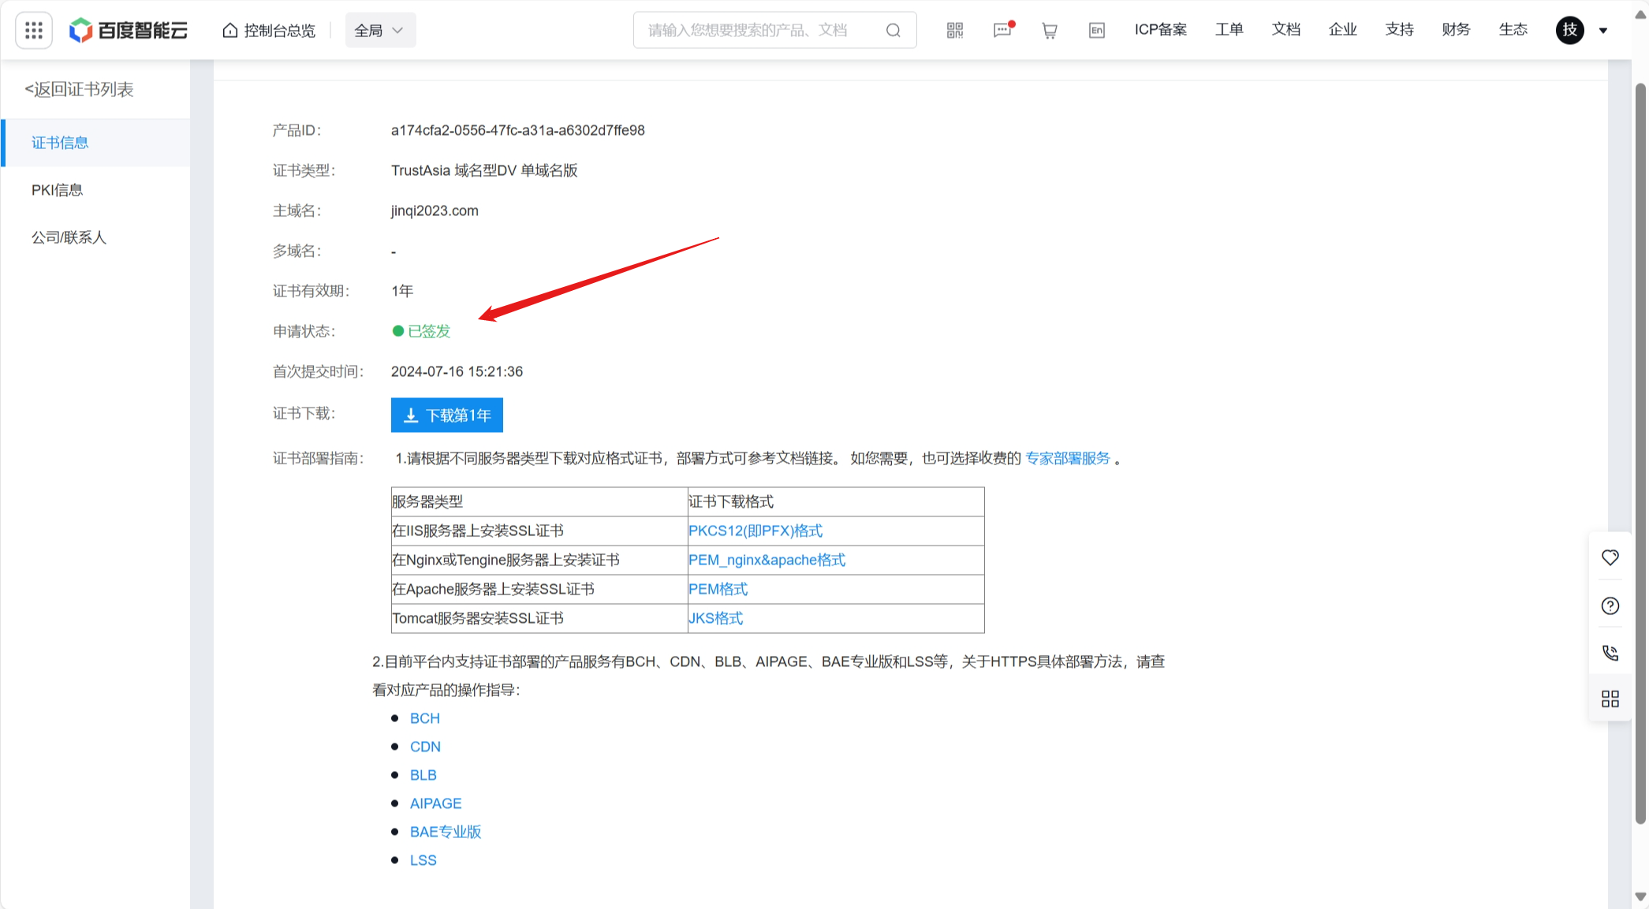
Task: Open the LSS guide link
Action: coord(423,860)
